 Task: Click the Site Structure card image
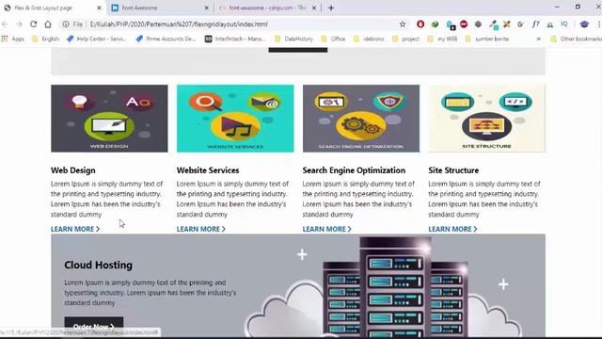tap(487, 119)
